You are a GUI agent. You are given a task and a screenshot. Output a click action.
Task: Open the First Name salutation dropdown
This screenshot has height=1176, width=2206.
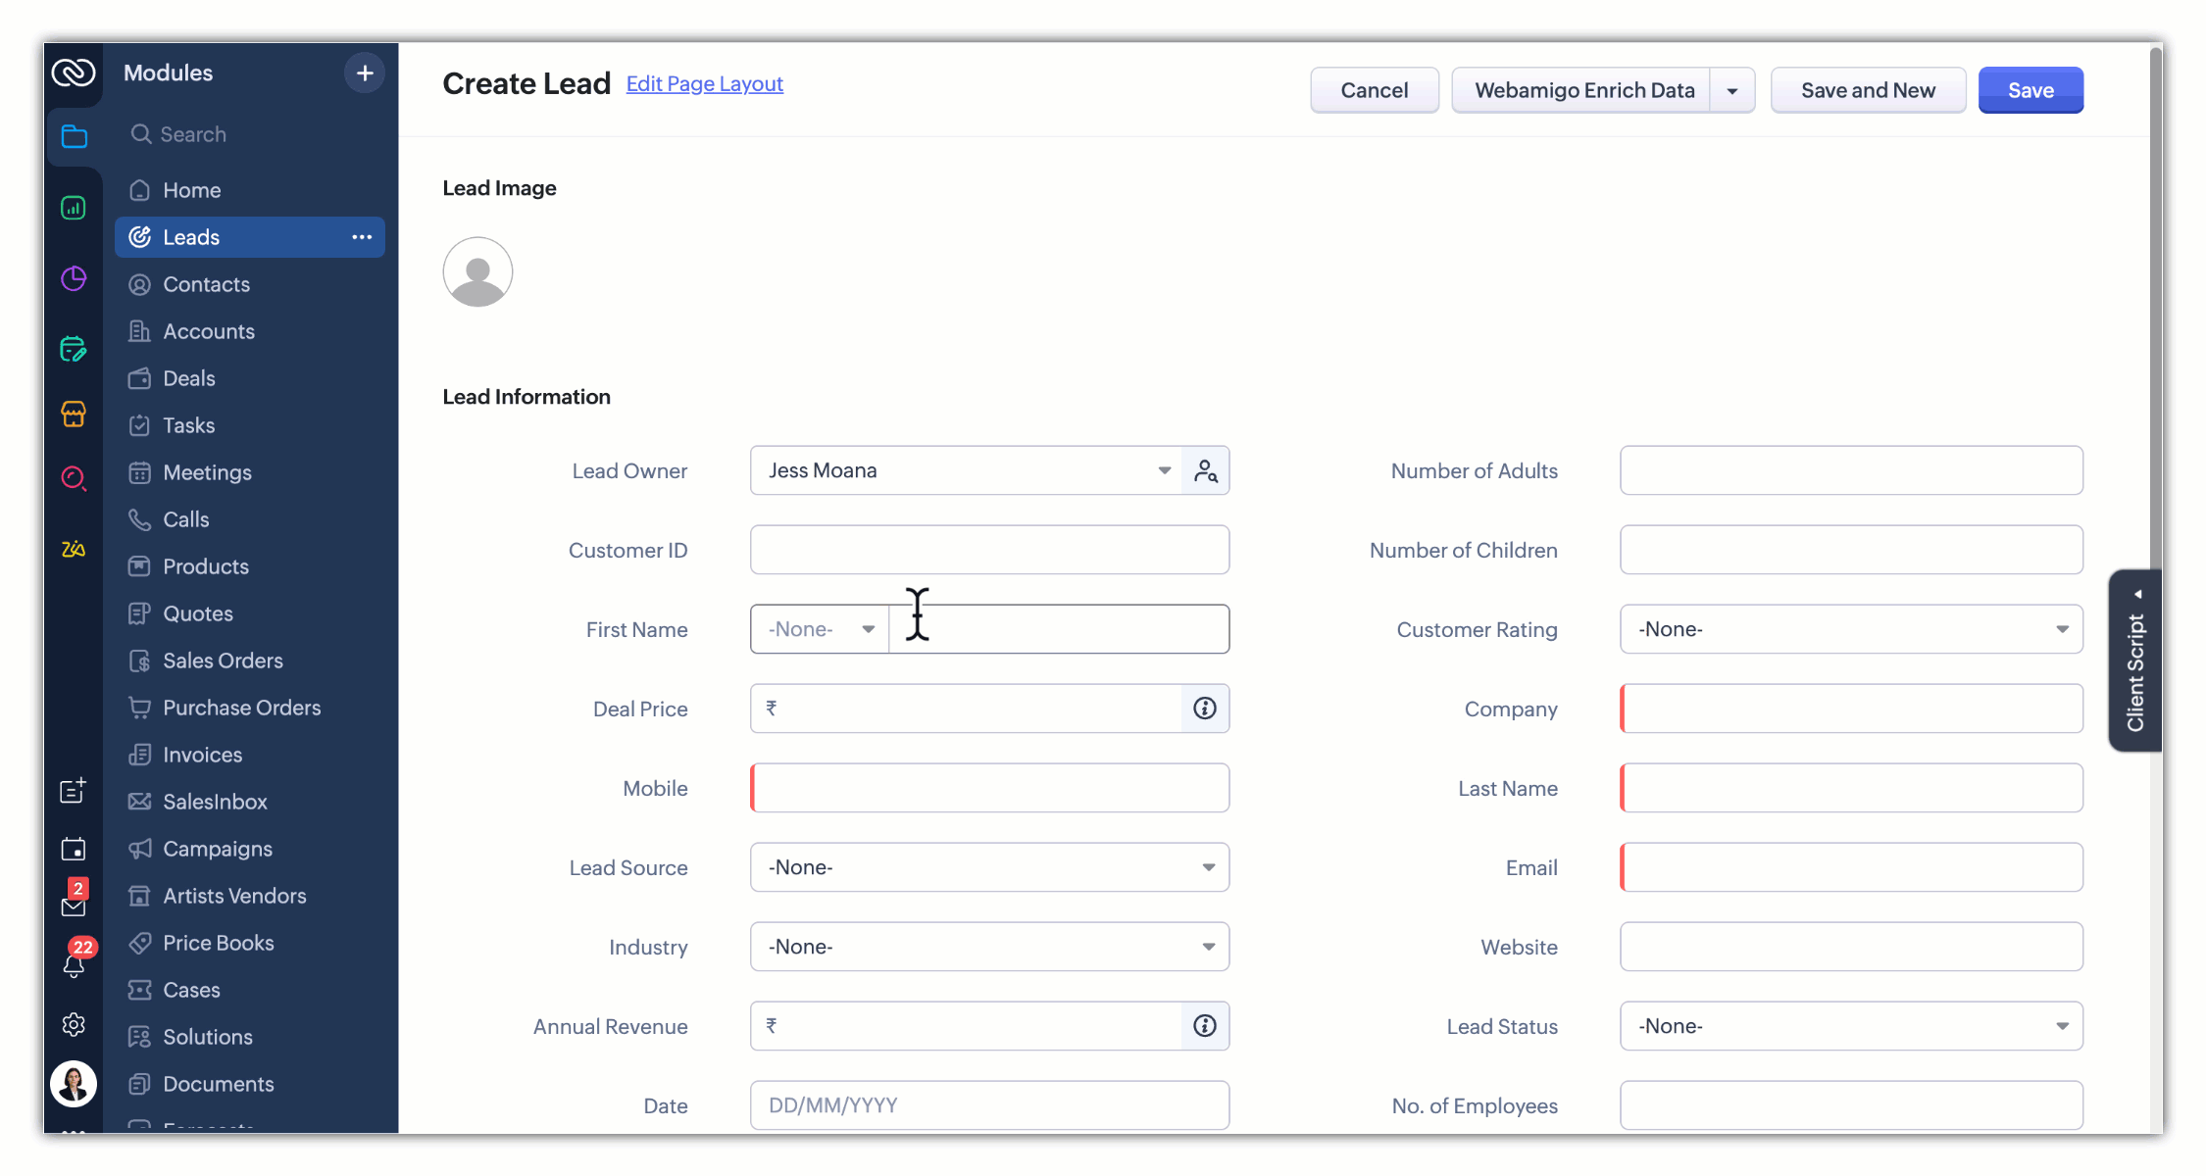coord(820,629)
